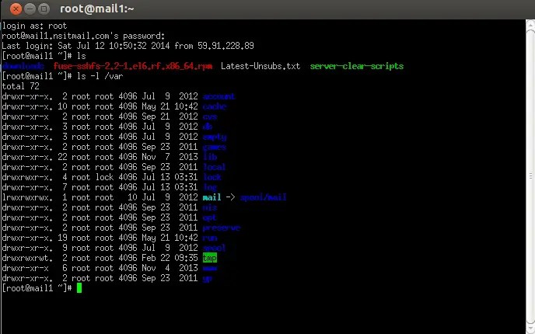The width and height of the screenshot is (535, 334).
Task: Click the 'total 72' line
Action: pyautogui.click(x=20, y=86)
